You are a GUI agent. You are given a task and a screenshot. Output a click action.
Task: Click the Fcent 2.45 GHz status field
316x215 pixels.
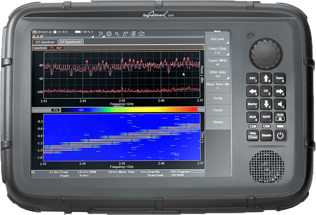[x=74, y=172]
